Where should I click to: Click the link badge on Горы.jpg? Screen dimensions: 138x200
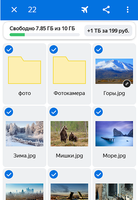(x=127, y=84)
